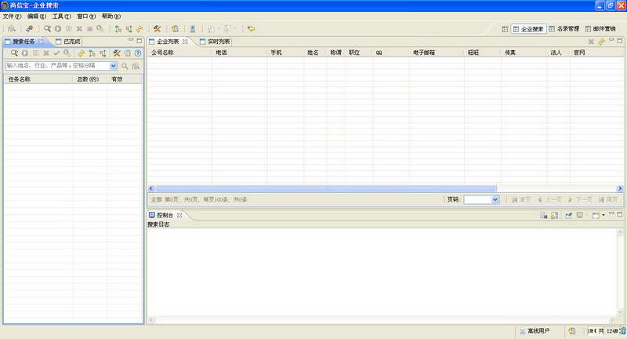This screenshot has height=339, width=627.
Task: Click the yellow key icon in 企业列表 toolbar
Action: coord(601,42)
